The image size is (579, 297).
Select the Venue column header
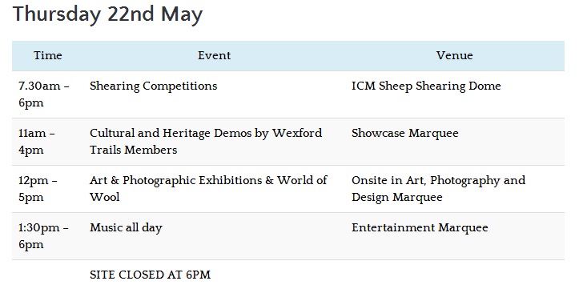(455, 56)
